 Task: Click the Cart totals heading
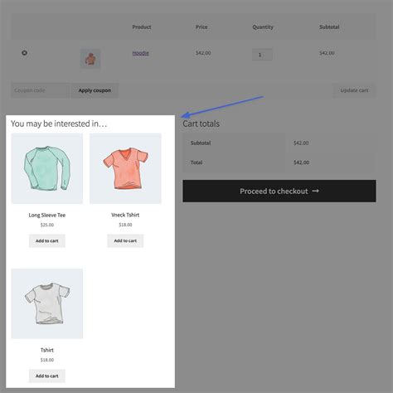coord(201,124)
